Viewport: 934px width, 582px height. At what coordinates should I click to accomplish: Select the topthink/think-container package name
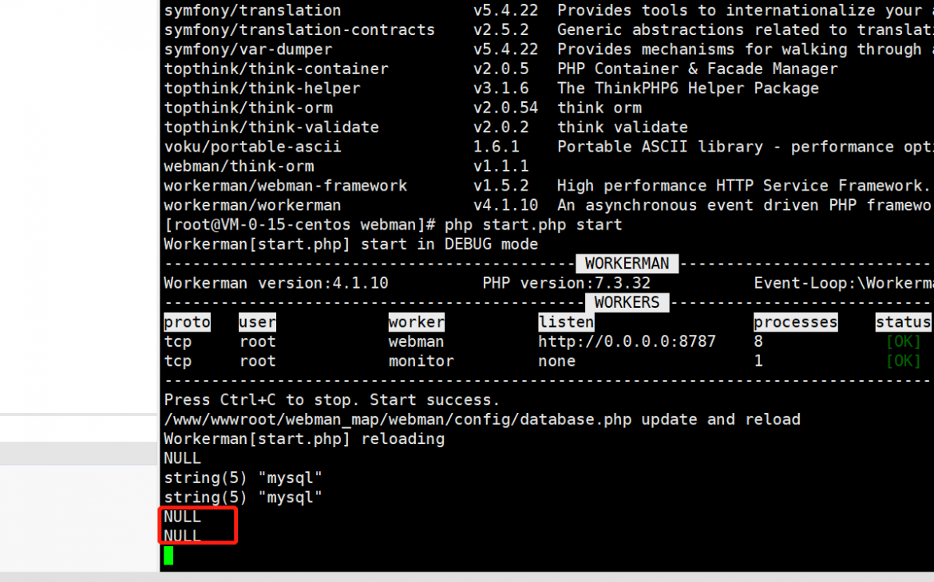(275, 69)
